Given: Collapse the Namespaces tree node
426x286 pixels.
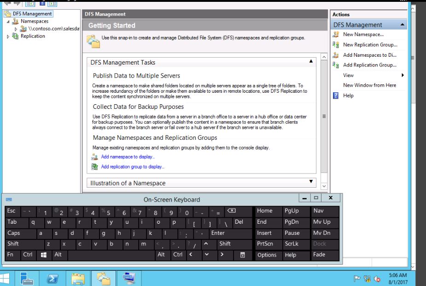Looking at the screenshot, I should click(8, 22).
